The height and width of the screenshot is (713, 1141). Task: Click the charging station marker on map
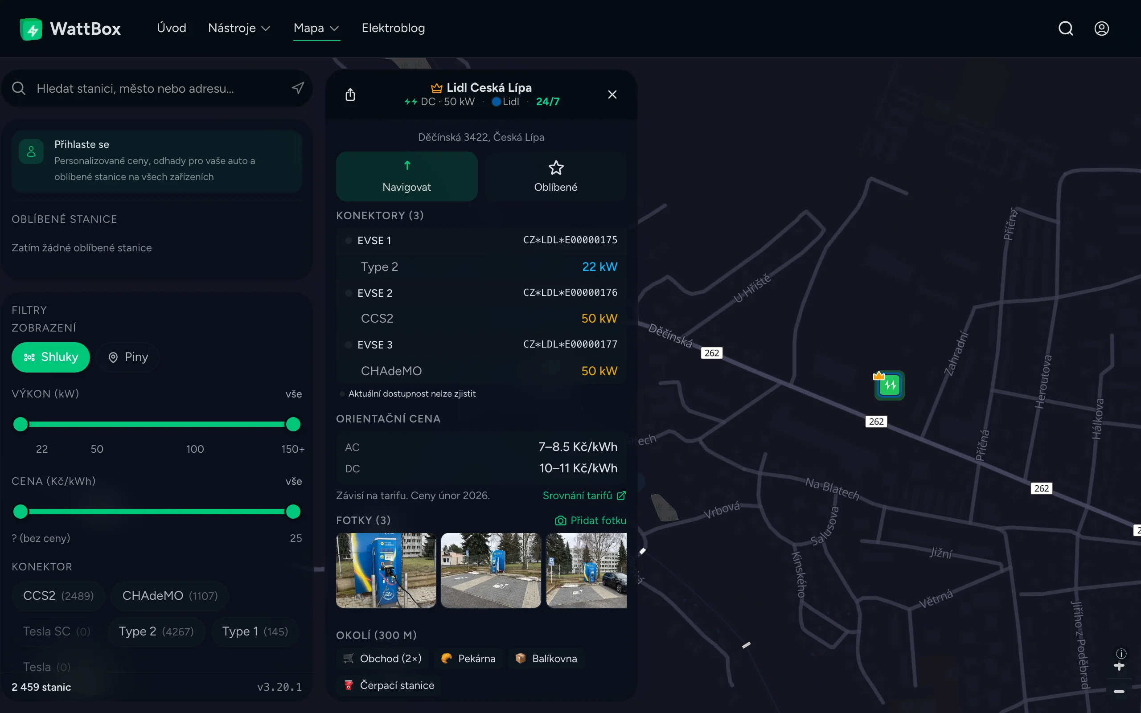pyautogui.click(x=889, y=385)
